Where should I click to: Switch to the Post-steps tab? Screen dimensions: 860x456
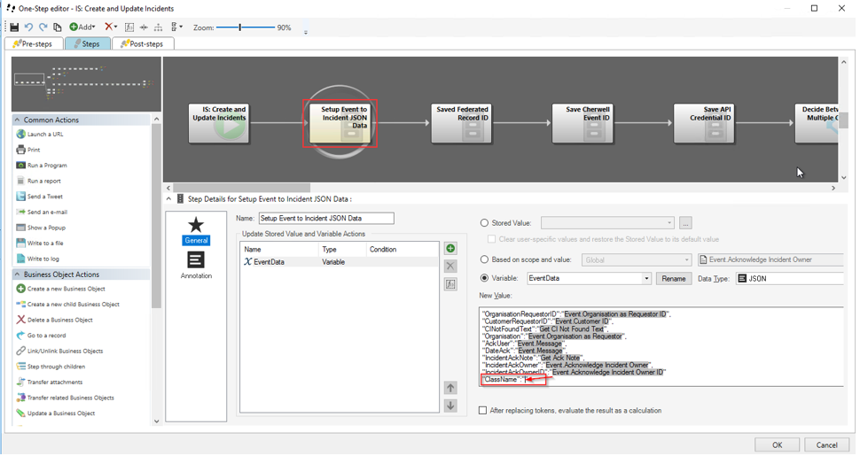[142, 43]
